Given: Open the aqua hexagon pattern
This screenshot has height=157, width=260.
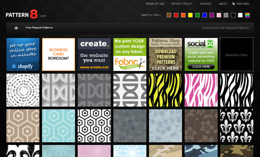Looking at the screenshot, I should (x=58, y=126).
